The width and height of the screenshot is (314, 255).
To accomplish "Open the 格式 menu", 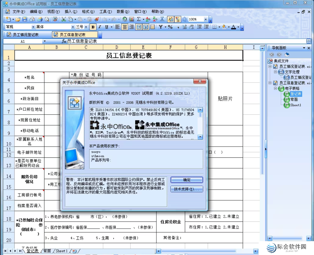I will click(x=88, y=12).
